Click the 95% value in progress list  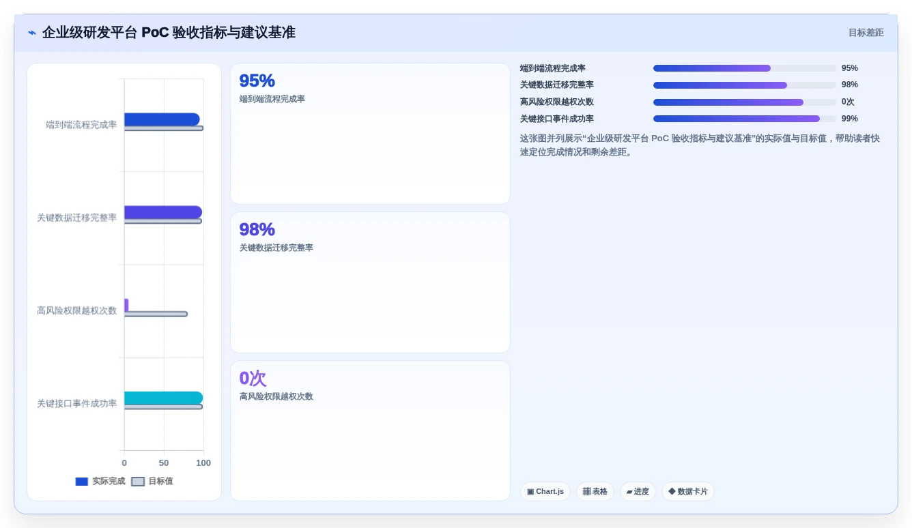click(x=850, y=68)
